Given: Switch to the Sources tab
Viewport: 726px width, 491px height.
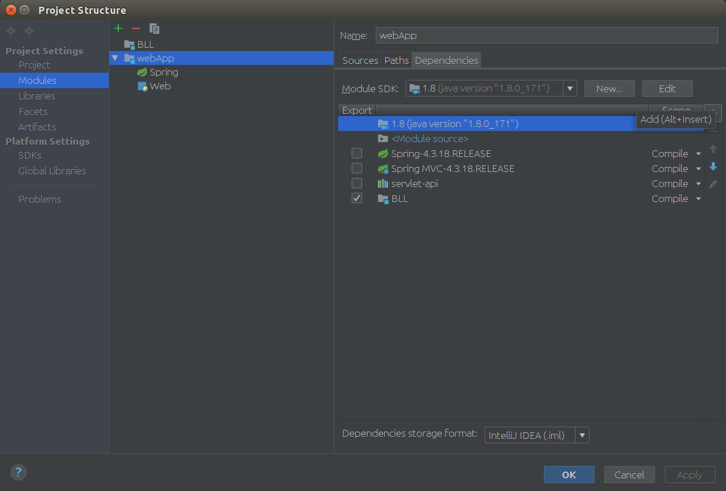Looking at the screenshot, I should (360, 60).
